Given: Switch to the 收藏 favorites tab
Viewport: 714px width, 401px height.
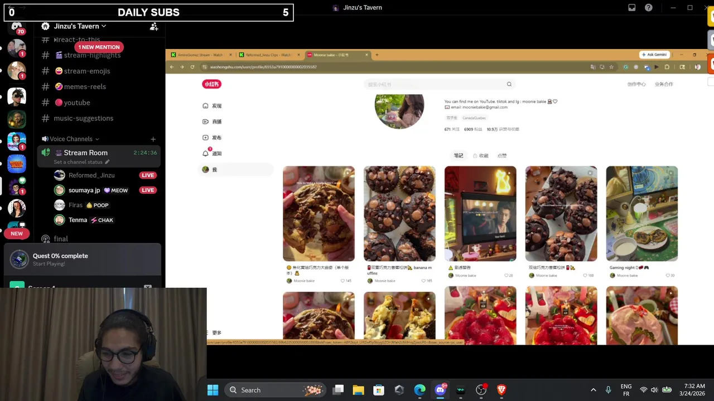Looking at the screenshot, I should 481,155.
